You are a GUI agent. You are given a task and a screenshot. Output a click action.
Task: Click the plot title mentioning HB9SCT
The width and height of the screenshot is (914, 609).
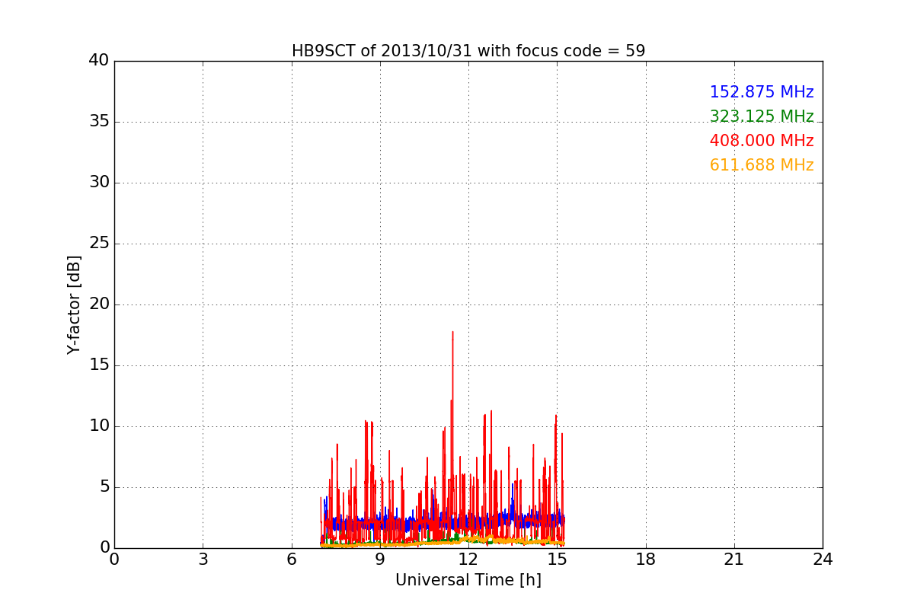pos(468,51)
